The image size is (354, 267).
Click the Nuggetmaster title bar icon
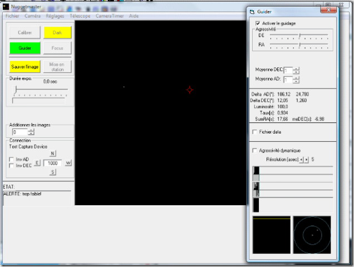6,7
